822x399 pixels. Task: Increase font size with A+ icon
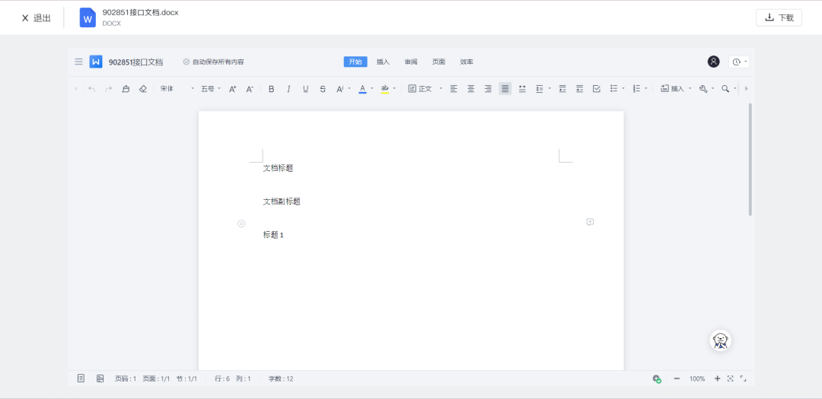click(233, 89)
